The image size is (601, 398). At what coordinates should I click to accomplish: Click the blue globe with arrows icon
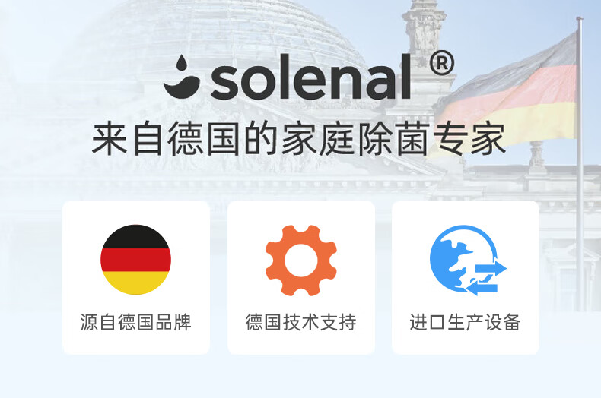(x=468, y=261)
